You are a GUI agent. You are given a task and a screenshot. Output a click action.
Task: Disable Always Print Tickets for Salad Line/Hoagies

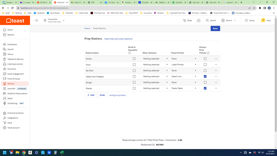coord(205,76)
